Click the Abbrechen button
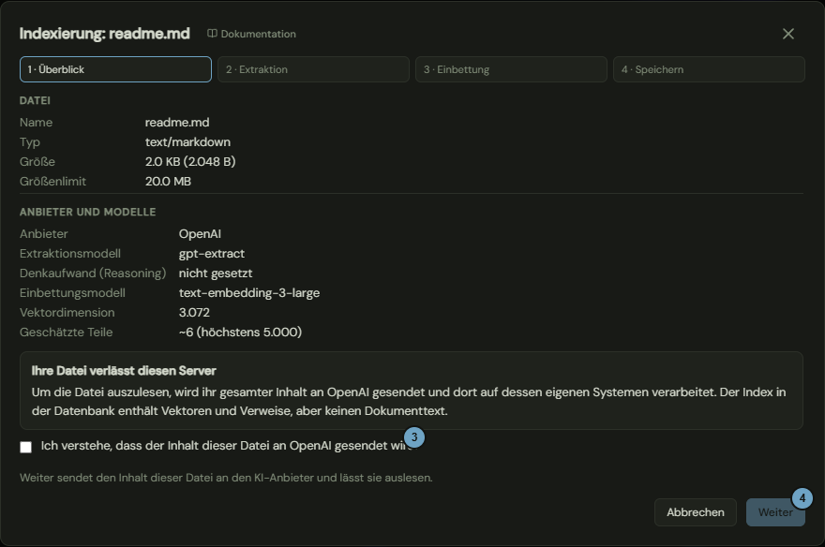The image size is (825, 547). [696, 512]
